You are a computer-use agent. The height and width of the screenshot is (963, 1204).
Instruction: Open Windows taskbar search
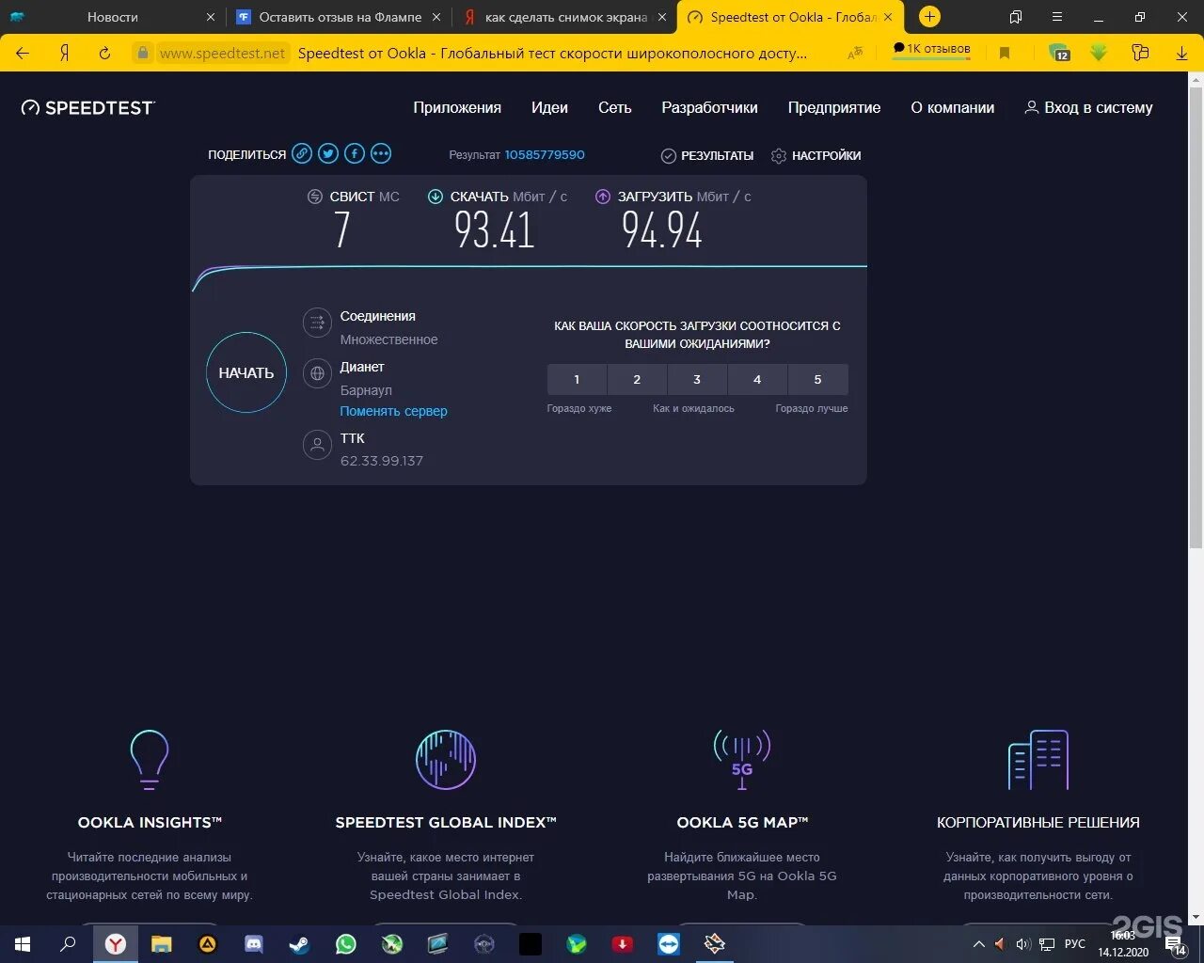click(68, 943)
